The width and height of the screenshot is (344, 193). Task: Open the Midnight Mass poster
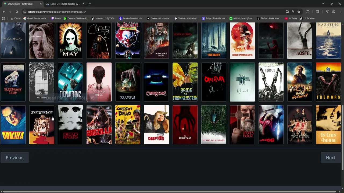coord(156,40)
